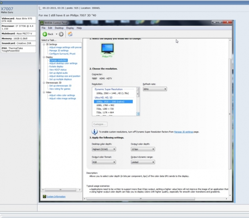This screenshot has height=218, width=249.
Task: Open the Desktop color depth dropdown
Action: click(x=104, y=149)
